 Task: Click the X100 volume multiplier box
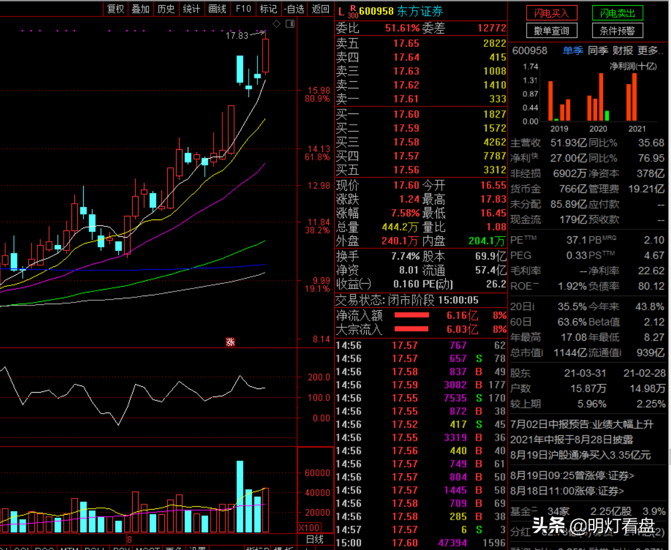(309, 527)
